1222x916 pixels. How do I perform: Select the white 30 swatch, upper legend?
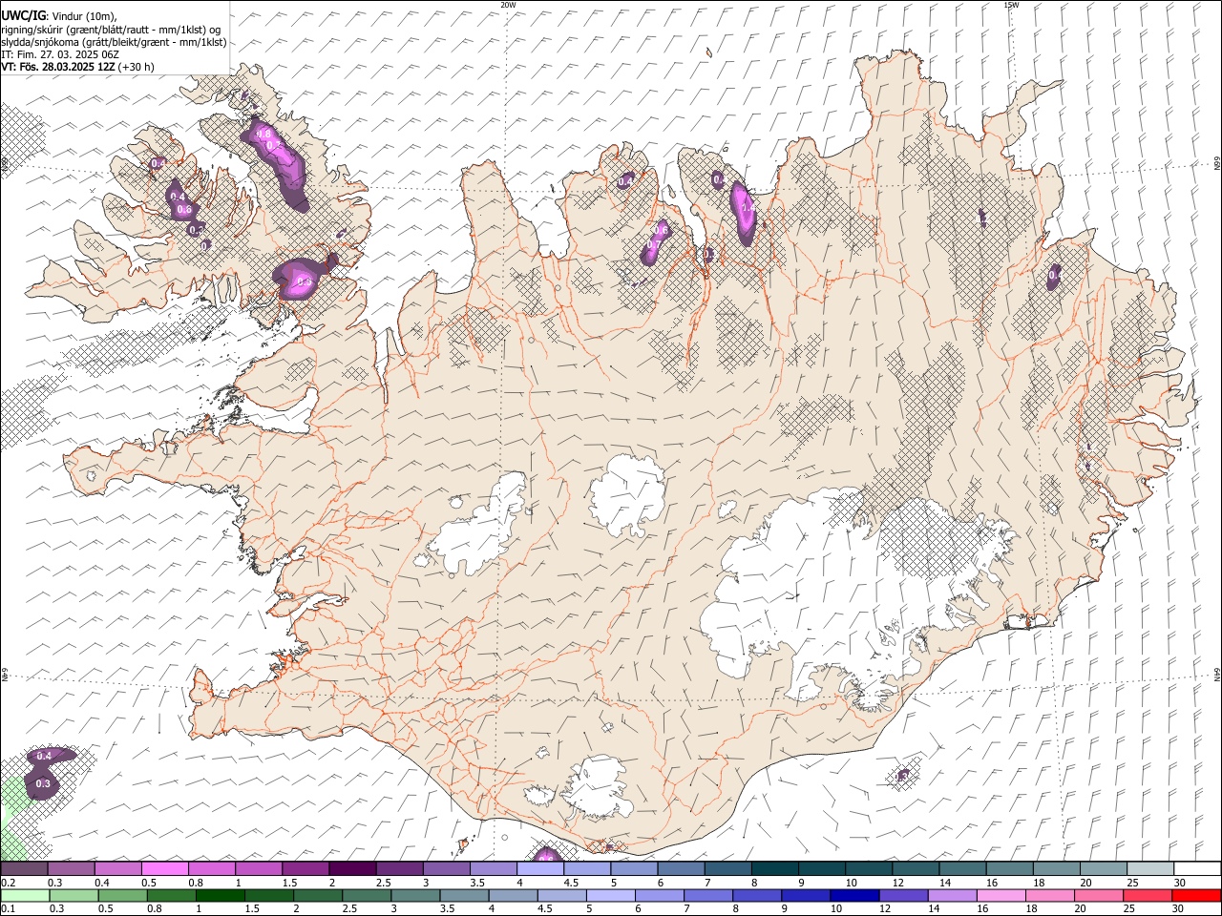coord(1196,868)
